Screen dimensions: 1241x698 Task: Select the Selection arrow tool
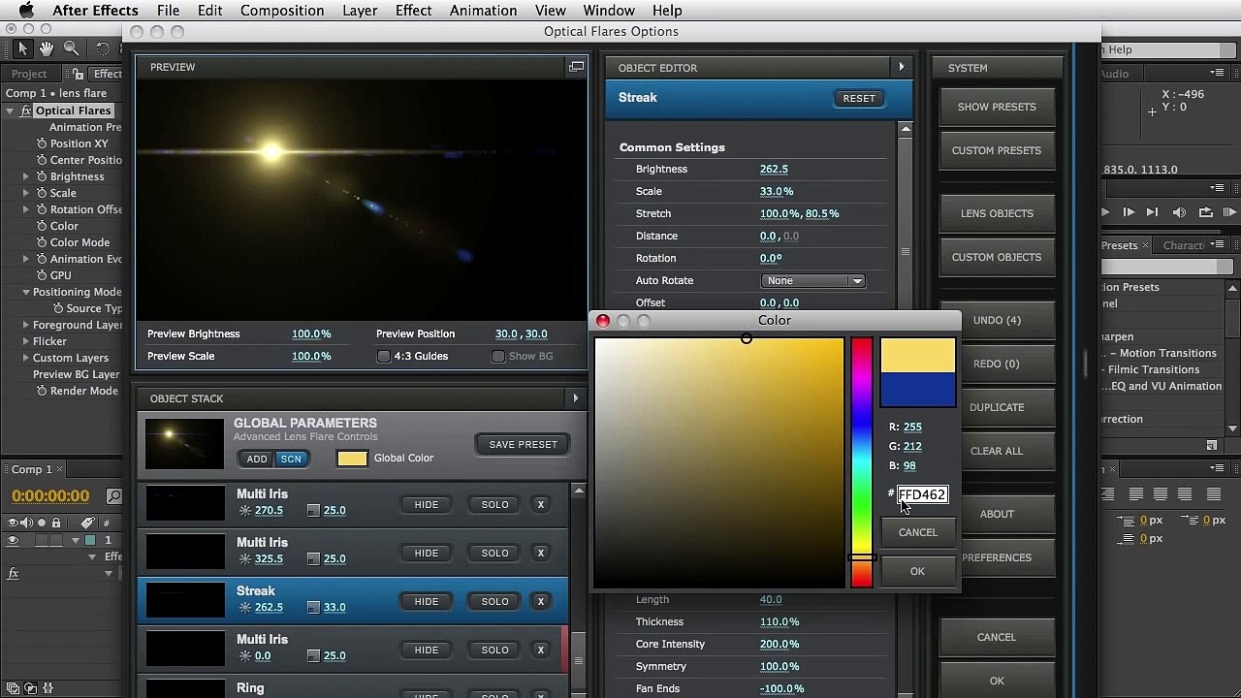tap(23, 48)
